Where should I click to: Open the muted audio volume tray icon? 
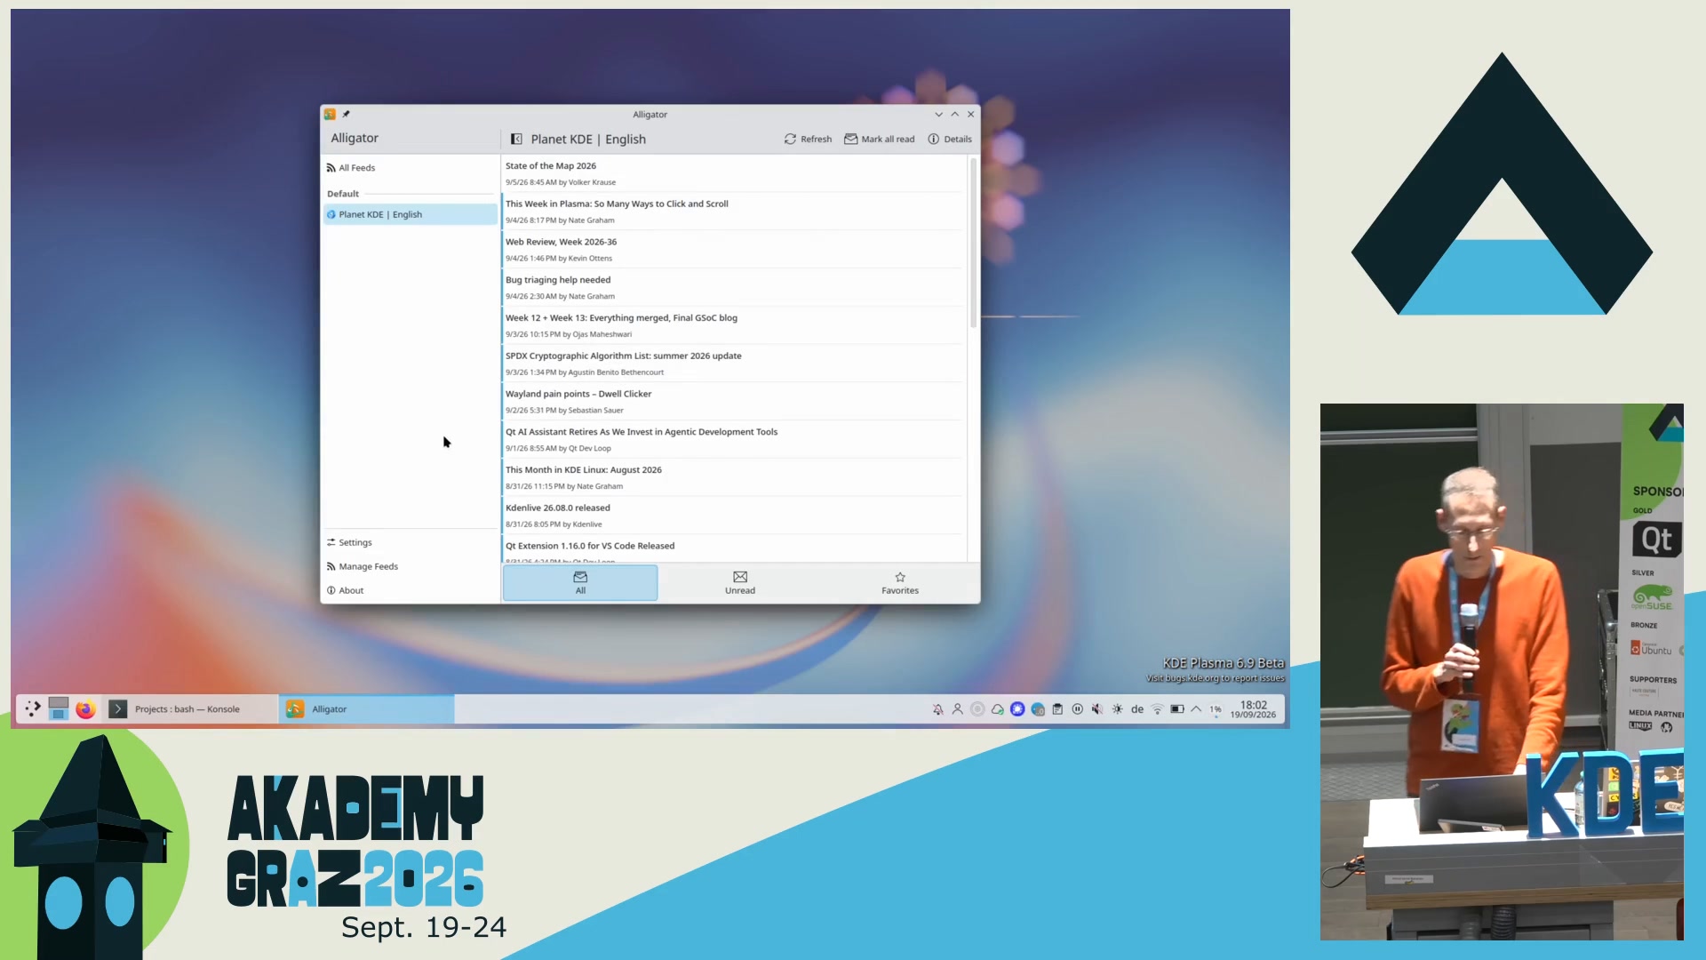[x=1097, y=709]
